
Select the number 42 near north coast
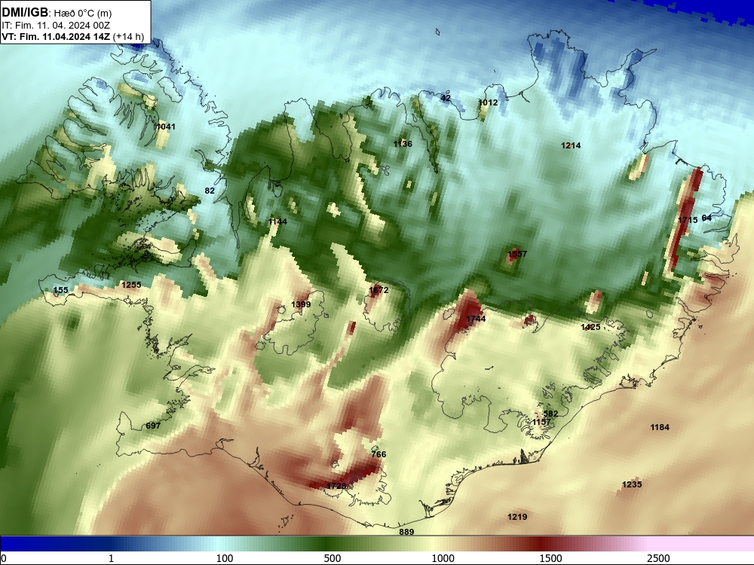coord(446,98)
